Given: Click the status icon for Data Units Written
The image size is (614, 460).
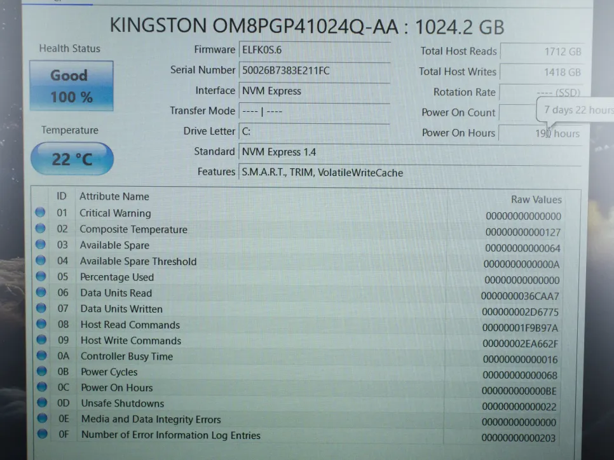Looking at the screenshot, I should [42, 308].
